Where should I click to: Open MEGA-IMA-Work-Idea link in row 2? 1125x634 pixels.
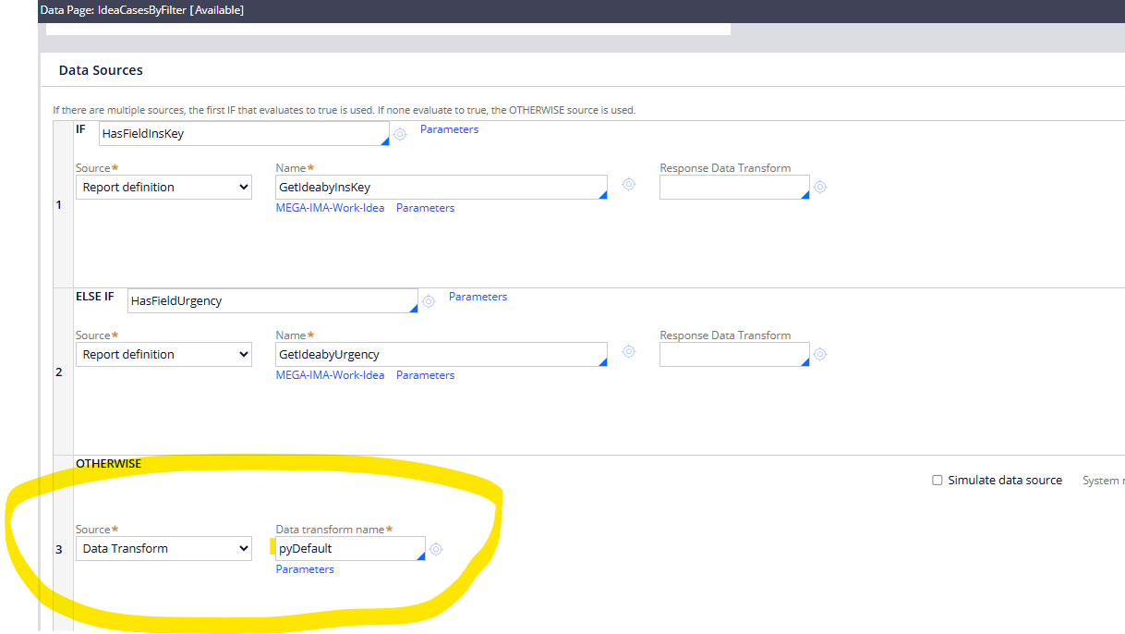pos(330,375)
